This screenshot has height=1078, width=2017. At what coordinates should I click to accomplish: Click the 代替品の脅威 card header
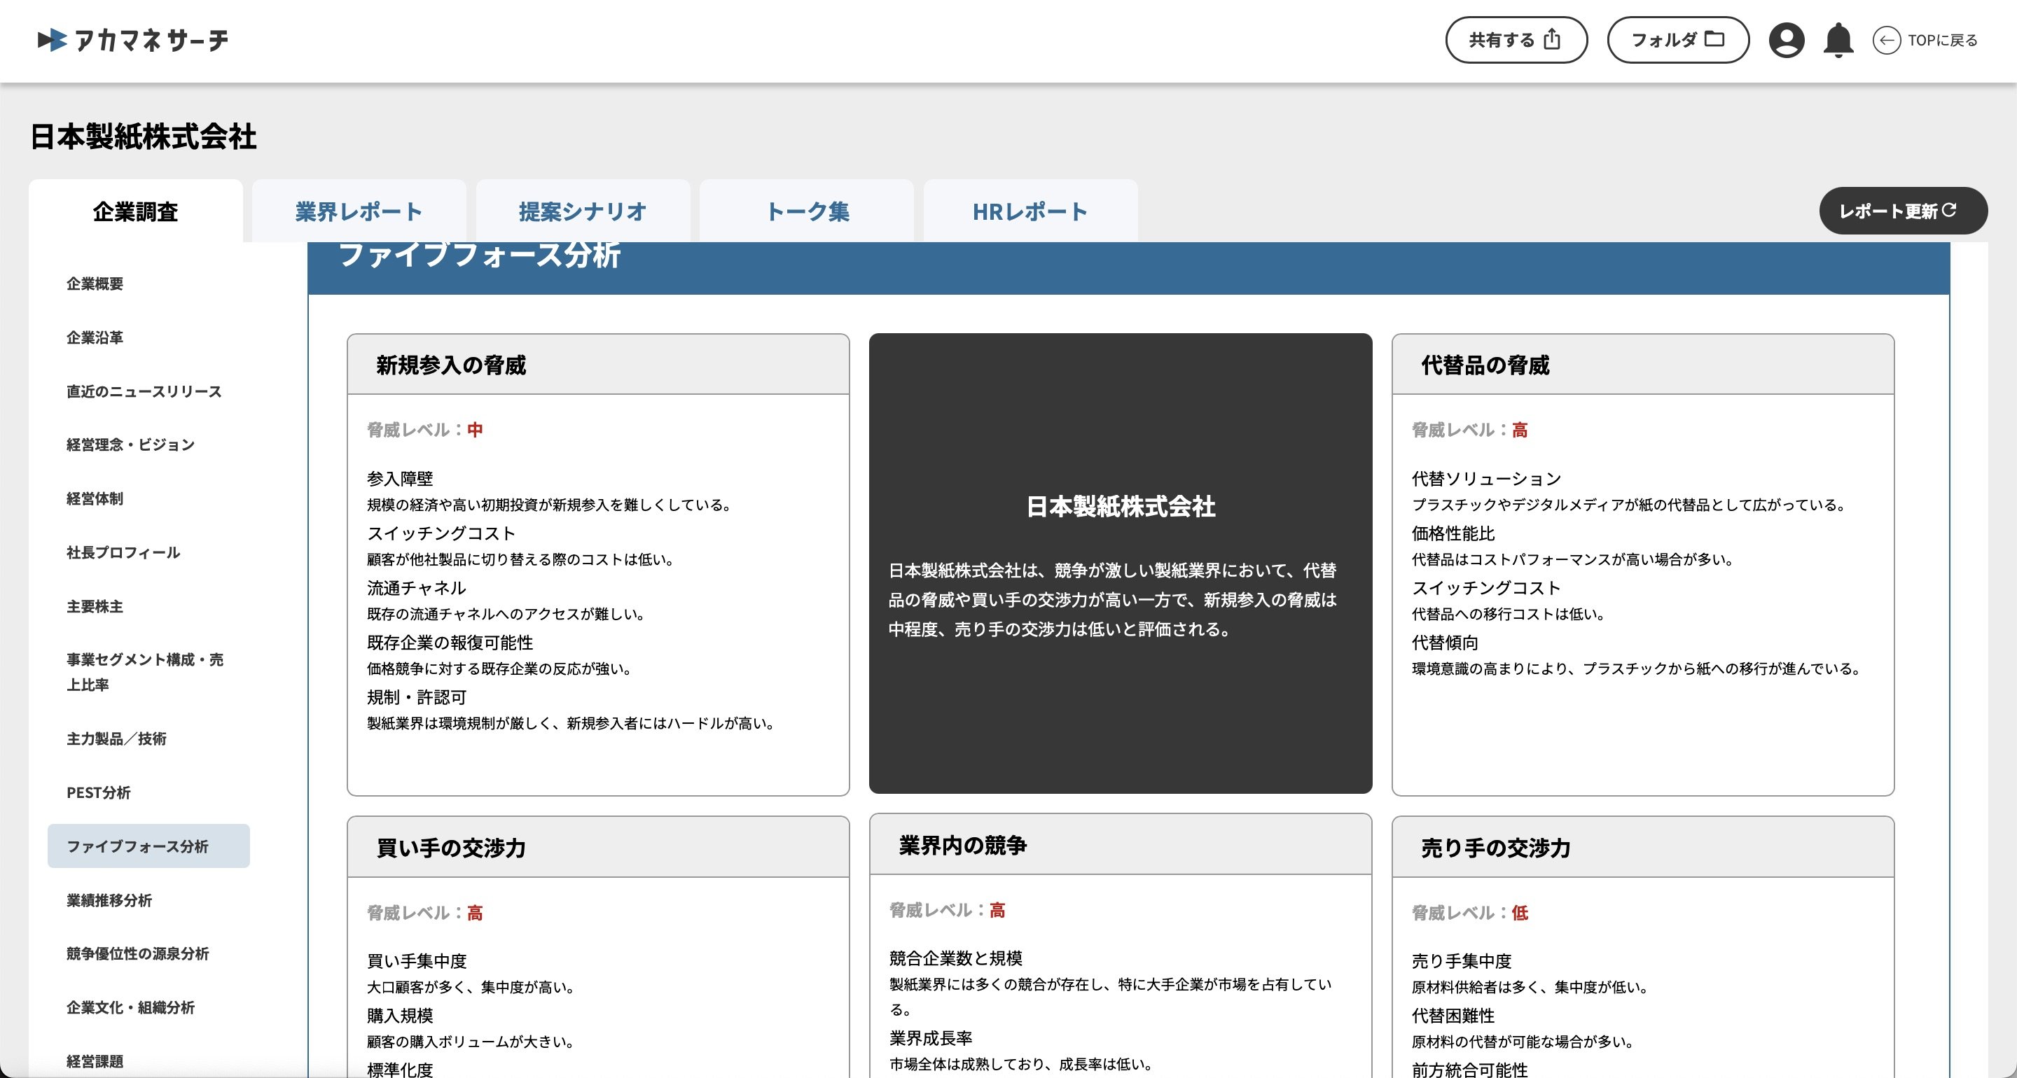click(x=1643, y=365)
